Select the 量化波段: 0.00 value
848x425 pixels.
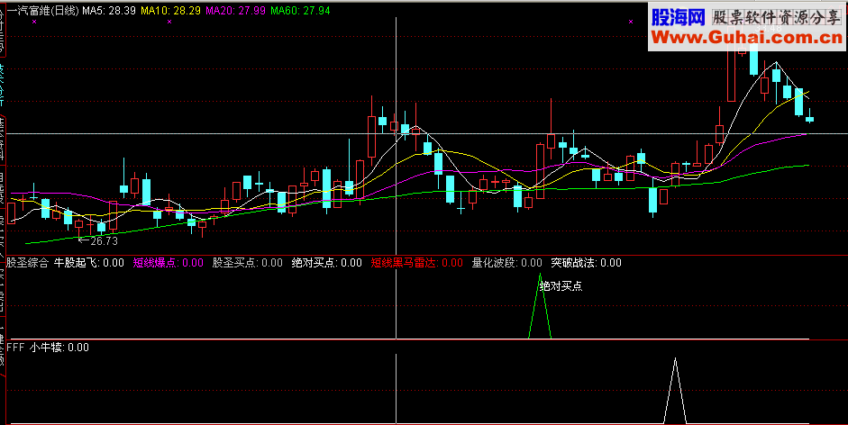pos(506,263)
